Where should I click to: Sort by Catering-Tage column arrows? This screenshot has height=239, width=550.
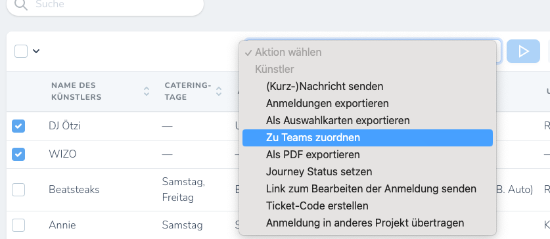[219, 91]
